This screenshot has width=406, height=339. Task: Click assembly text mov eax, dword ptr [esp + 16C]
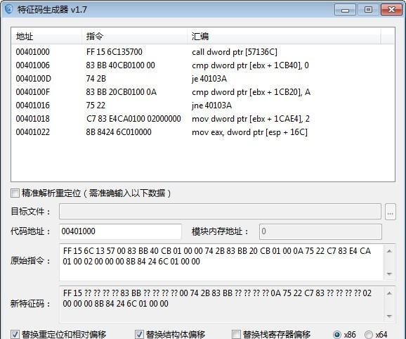click(x=249, y=132)
